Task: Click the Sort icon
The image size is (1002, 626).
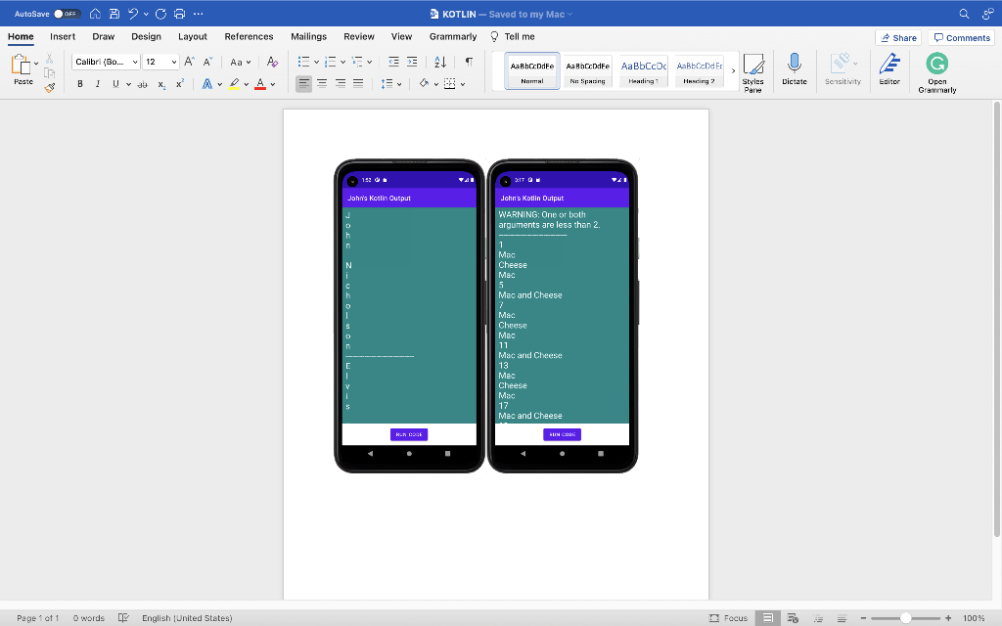Action: (440, 62)
